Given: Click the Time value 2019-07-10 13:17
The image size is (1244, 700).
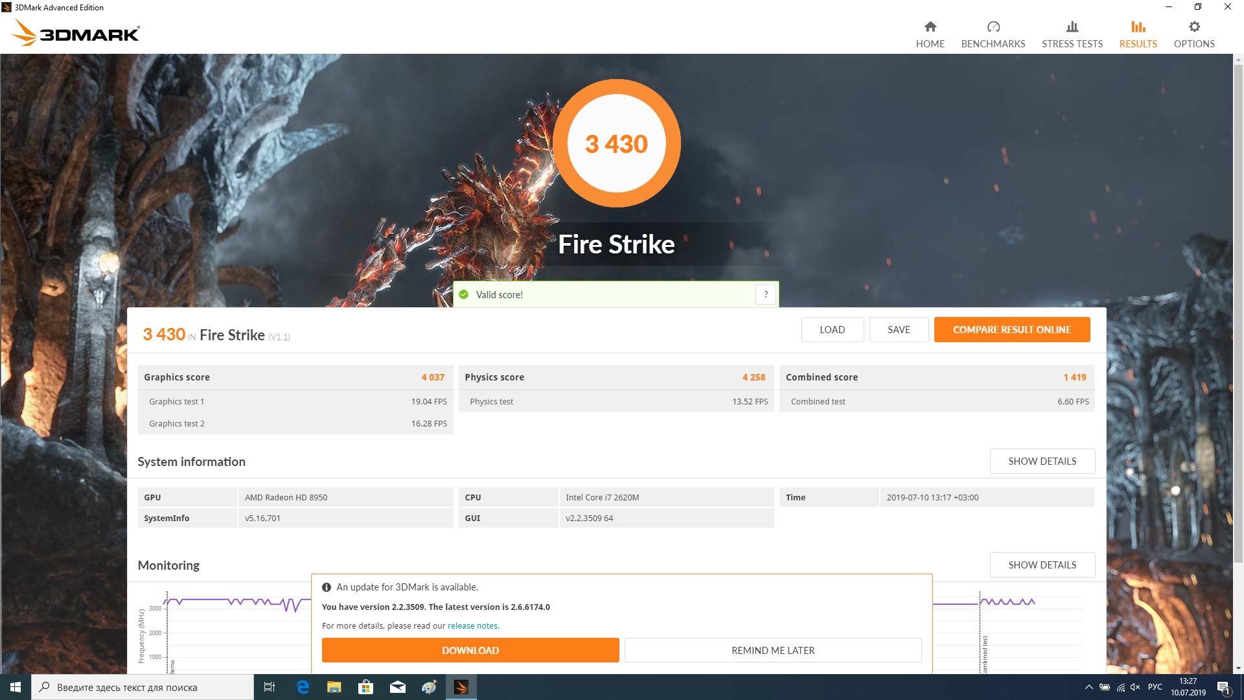Looking at the screenshot, I should click(x=932, y=497).
